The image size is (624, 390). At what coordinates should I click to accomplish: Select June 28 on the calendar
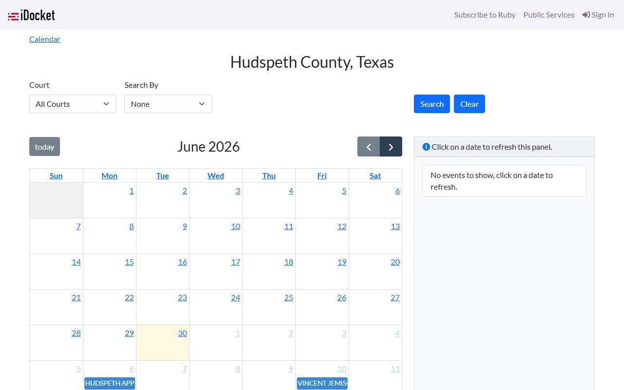76,333
